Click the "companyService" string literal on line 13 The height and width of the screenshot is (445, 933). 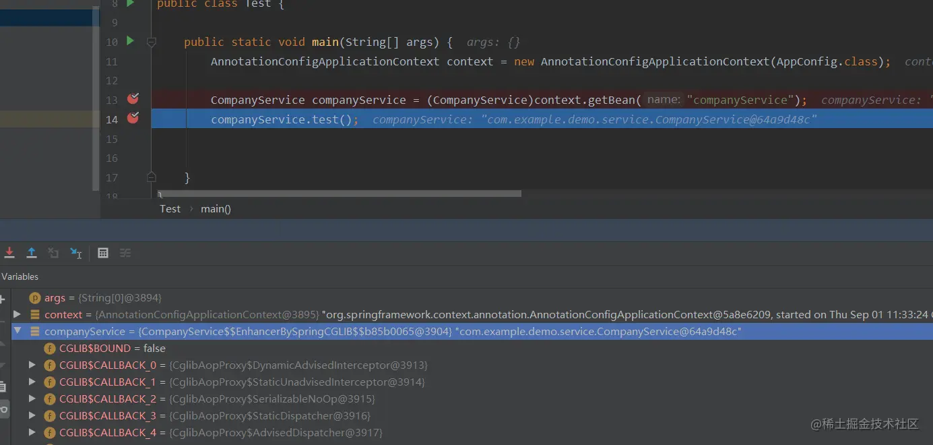point(740,100)
